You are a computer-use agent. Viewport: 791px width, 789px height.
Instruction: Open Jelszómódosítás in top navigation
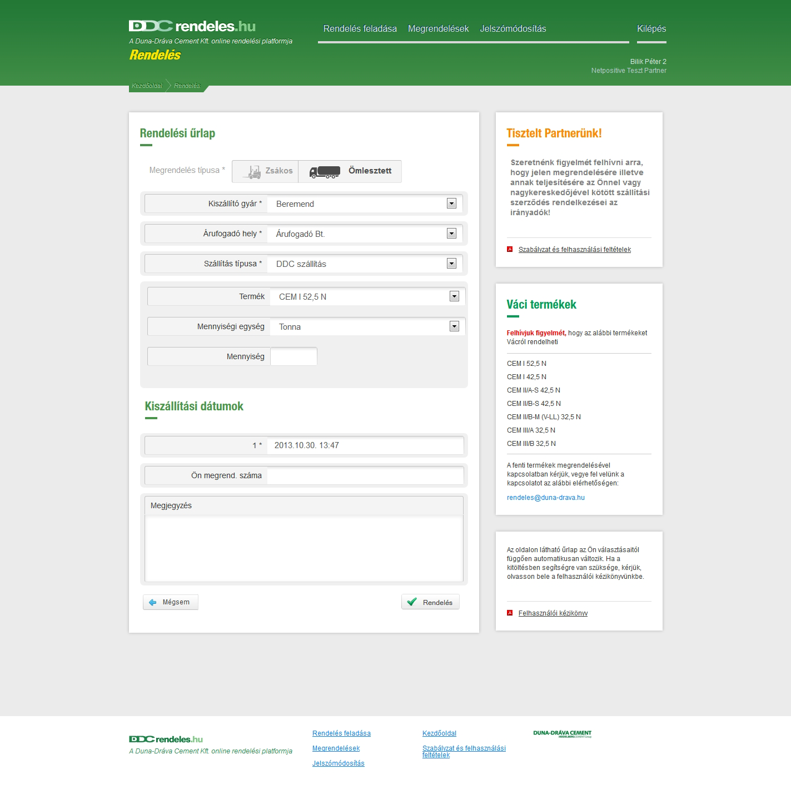[x=513, y=29]
